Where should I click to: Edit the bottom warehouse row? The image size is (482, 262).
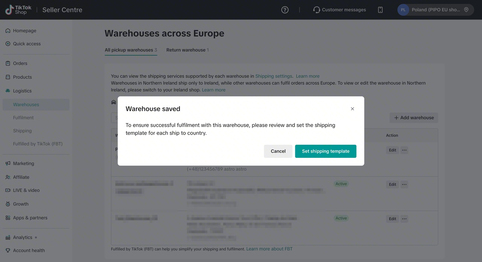click(x=392, y=219)
